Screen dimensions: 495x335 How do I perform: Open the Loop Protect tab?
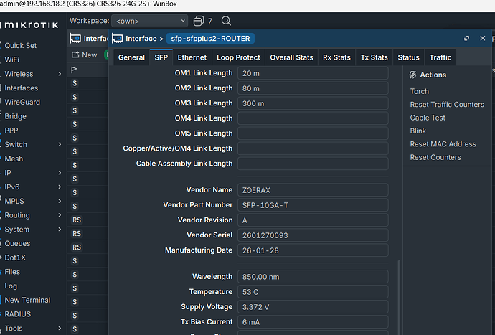tap(238, 57)
